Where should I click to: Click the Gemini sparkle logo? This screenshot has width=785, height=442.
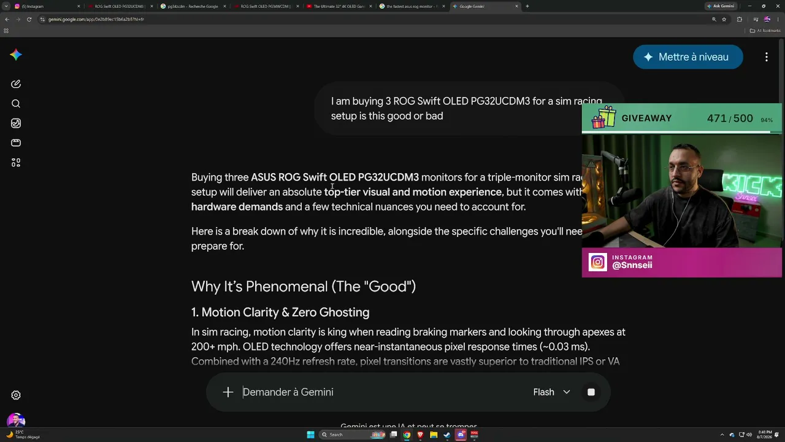[16, 55]
